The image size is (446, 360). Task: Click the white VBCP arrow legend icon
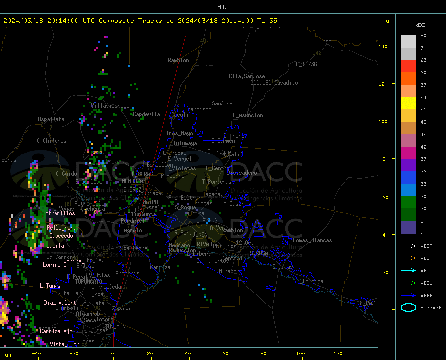pyautogui.click(x=408, y=246)
